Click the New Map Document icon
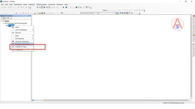 pos(37,13)
